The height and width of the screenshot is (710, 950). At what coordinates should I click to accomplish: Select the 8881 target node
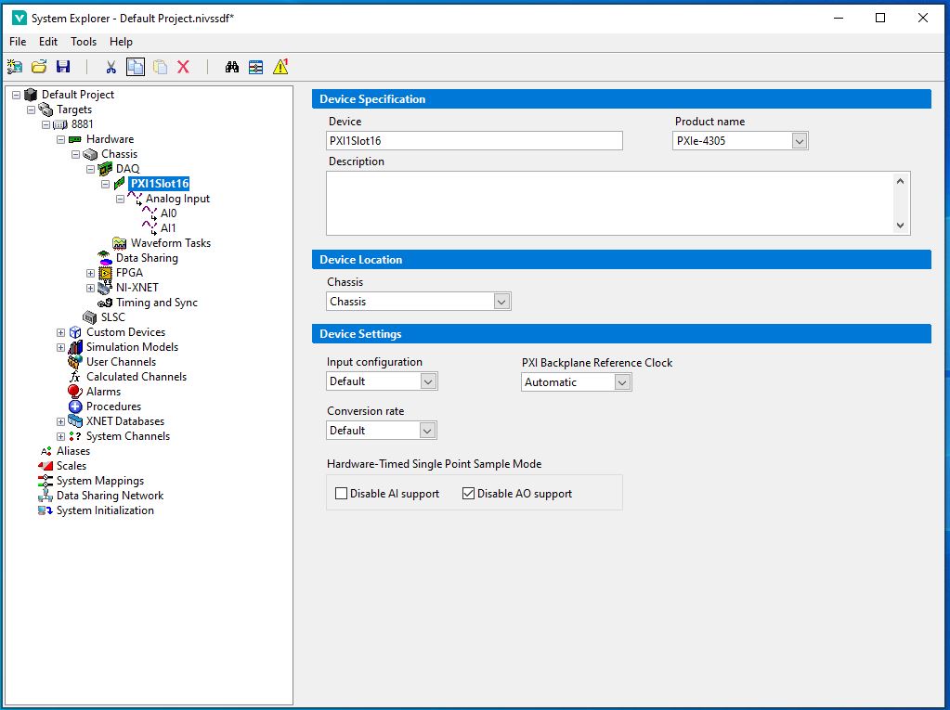[x=83, y=124]
